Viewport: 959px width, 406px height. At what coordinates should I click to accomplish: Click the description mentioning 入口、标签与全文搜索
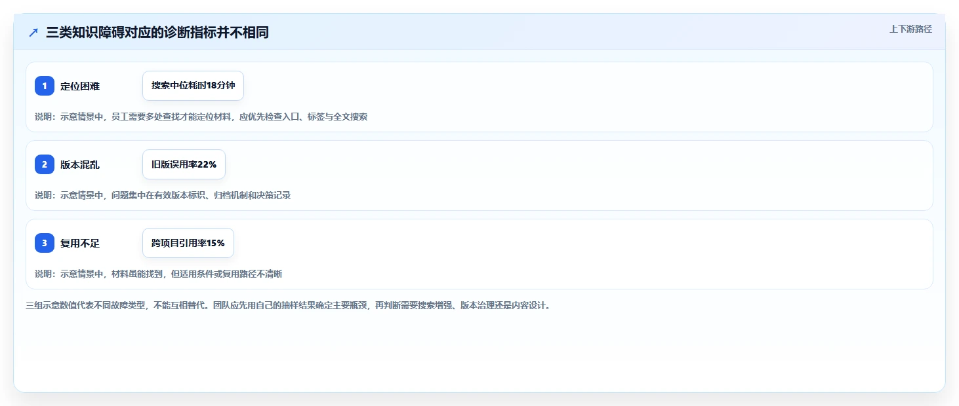(x=201, y=117)
